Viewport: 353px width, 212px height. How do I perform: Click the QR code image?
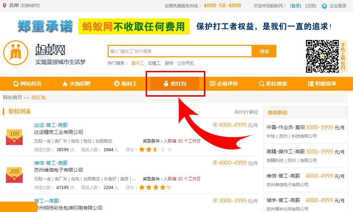click(322, 56)
